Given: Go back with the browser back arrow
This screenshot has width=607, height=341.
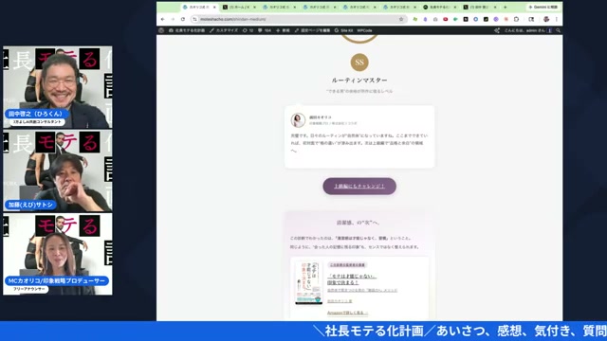Looking at the screenshot, I should pos(162,19).
